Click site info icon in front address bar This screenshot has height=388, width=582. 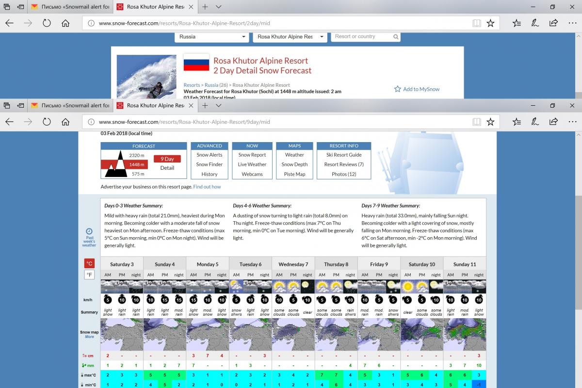click(x=91, y=122)
